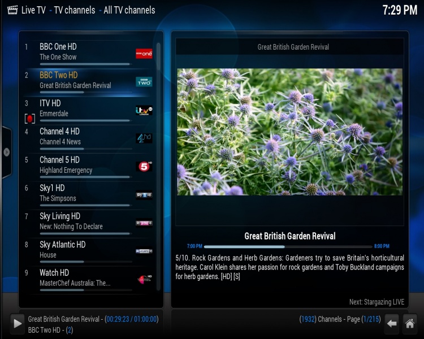
Task: Click MasterChef Australia programme title
Action: pos(75,283)
